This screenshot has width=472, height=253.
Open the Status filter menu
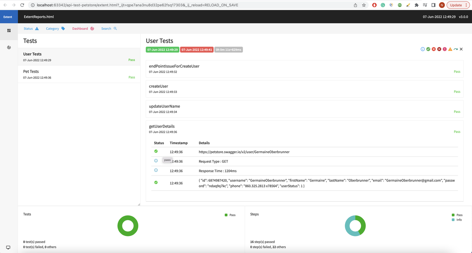(x=31, y=28)
